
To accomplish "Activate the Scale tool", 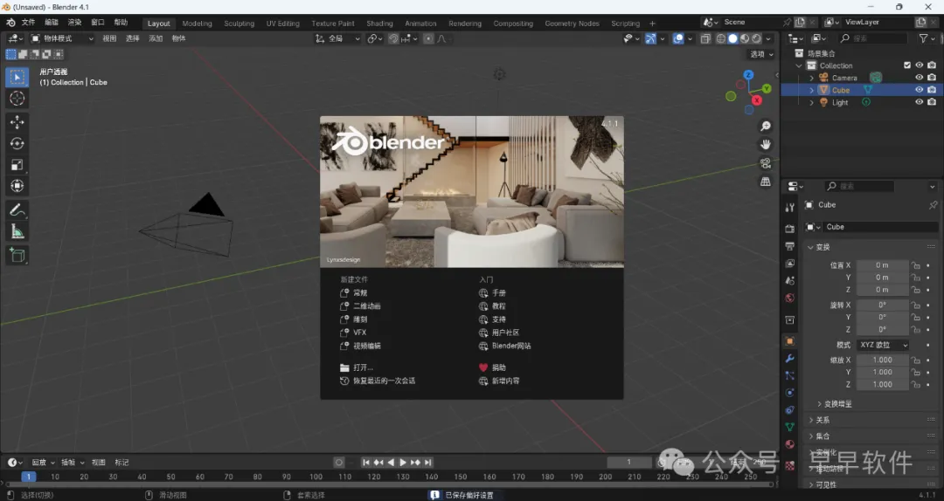I will tap(17, 165).
